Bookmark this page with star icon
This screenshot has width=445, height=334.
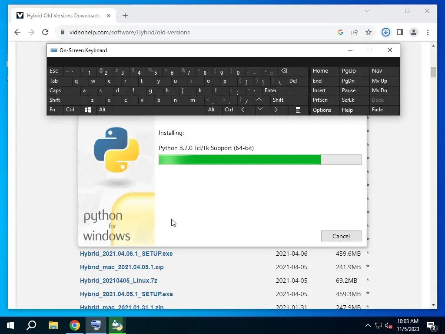369,32
